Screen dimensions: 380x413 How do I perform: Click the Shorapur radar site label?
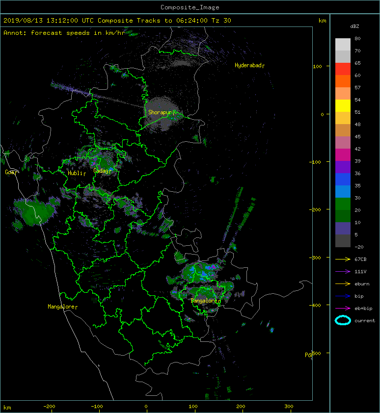pos(161,112)
